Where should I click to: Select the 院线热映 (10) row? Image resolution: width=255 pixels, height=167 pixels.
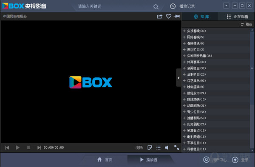pos(216,99)
